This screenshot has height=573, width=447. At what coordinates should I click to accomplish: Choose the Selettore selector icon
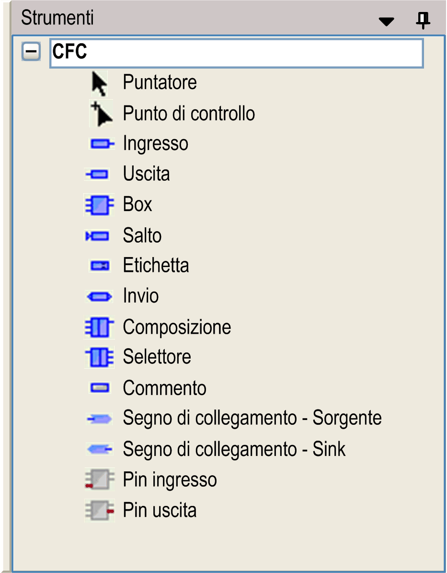point(99,357)
